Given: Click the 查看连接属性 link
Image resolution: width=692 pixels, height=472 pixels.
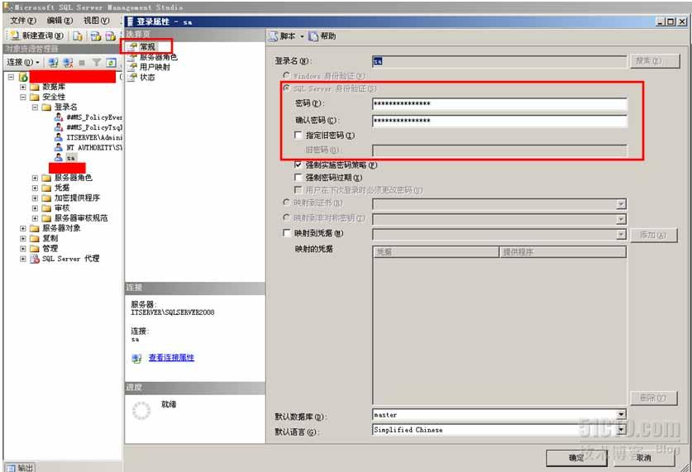Looking at the screenshot, I should coord(171,358).
